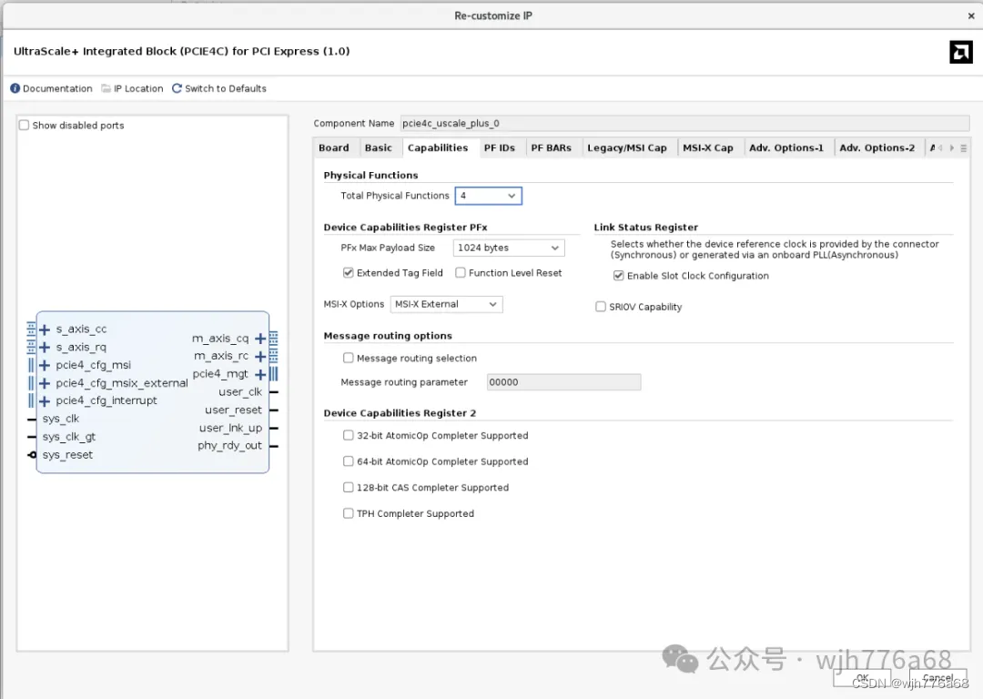Click the Component Name field

point(684,124)
